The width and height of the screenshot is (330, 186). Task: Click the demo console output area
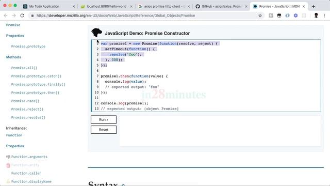pyautogui.click(x=220, y=131)
